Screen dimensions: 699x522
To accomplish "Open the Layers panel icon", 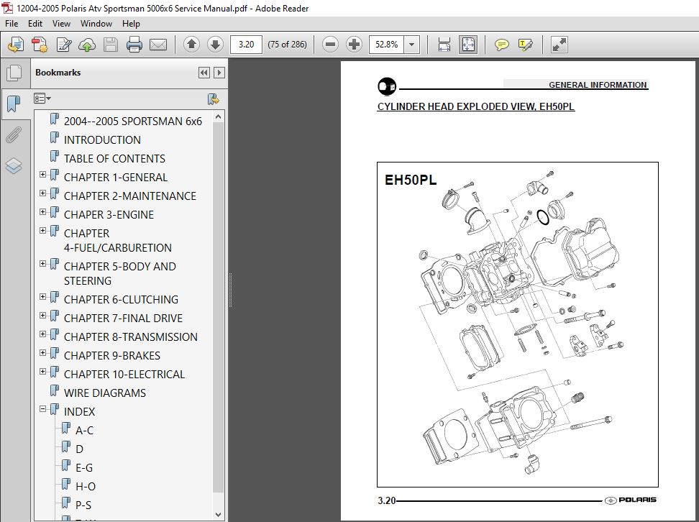I will click(14, 166).
